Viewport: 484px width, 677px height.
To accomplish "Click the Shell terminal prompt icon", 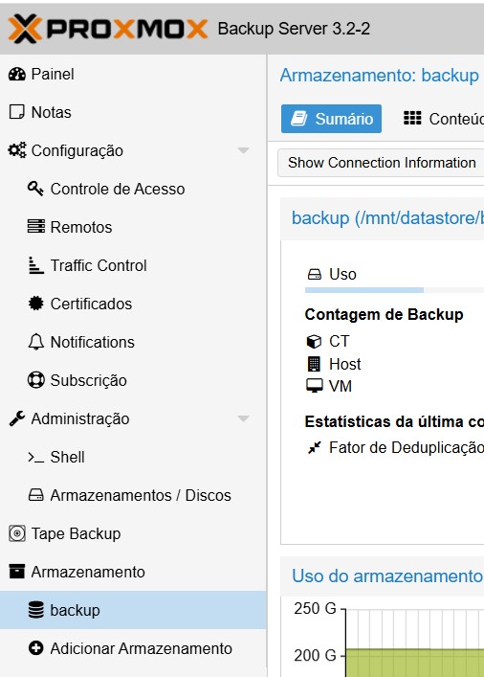I will pos(35,457).
